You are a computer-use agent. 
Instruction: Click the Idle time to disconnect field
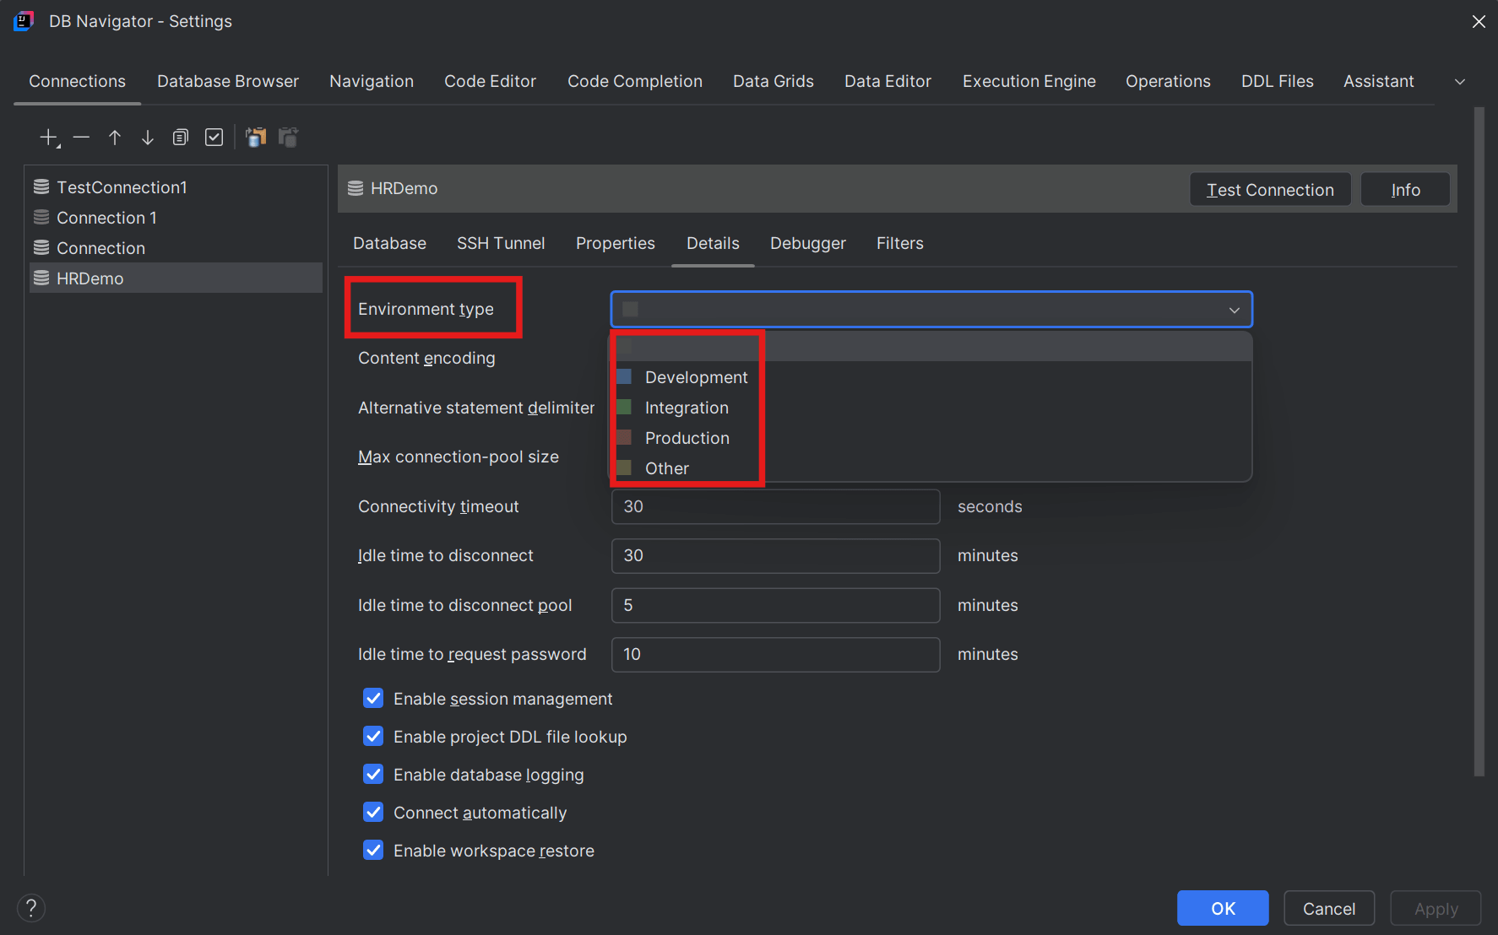point(776,555)
